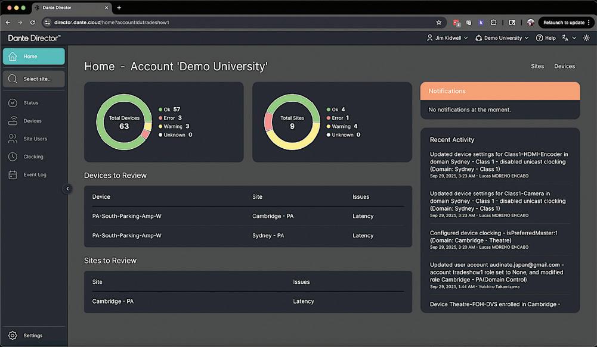Open the language selector icon

[x=565, y=38]
